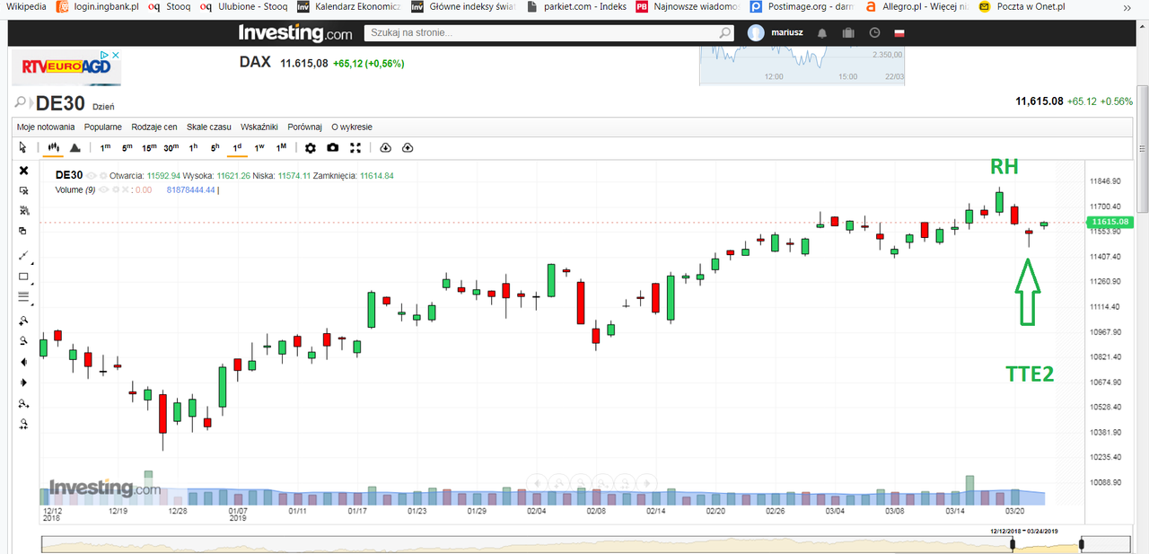1149x554 pixels.
Task: Toggle DE30 series visibility eye
Action: (x=91, y=176)
